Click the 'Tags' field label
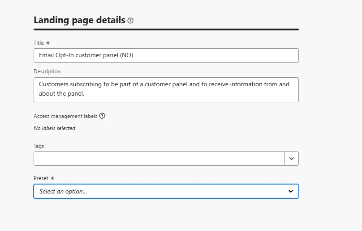 [x=39, y=146]
